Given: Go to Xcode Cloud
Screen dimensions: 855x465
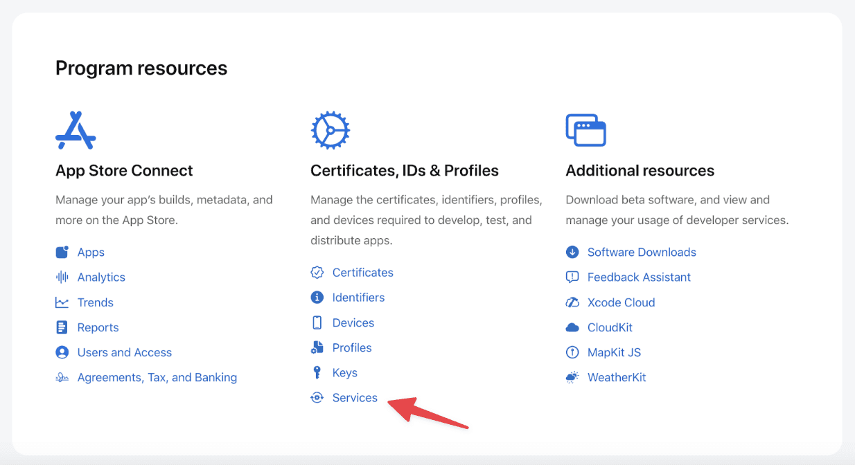Looking at the screenshot, I should (621, 302).
